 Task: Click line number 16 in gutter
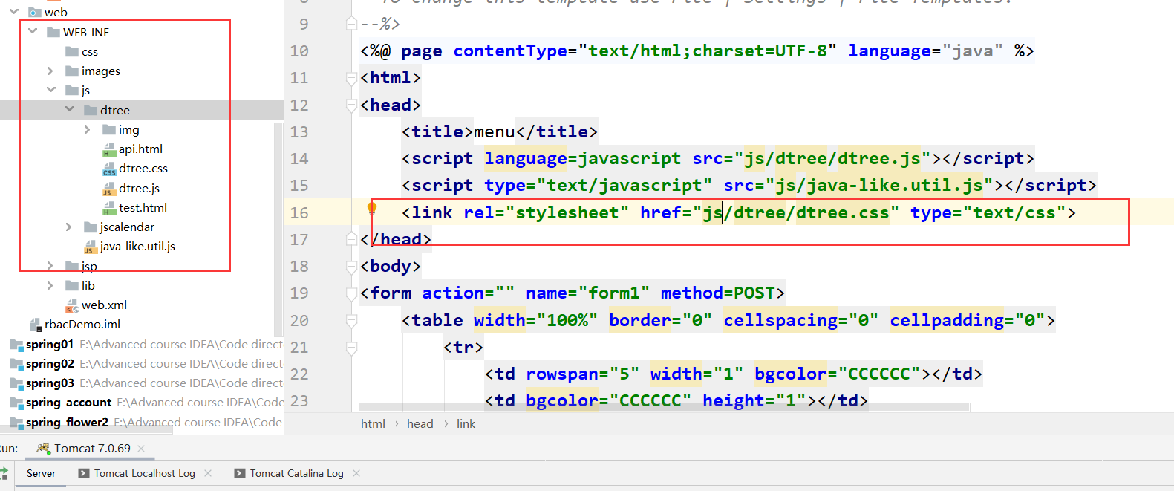tap(299, 212)
